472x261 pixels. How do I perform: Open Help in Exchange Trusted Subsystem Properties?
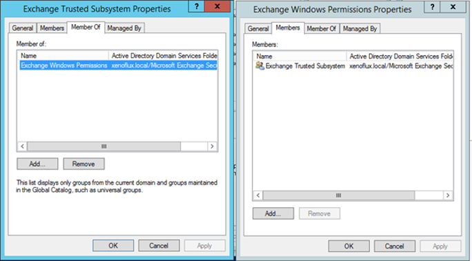coord(197,6)
